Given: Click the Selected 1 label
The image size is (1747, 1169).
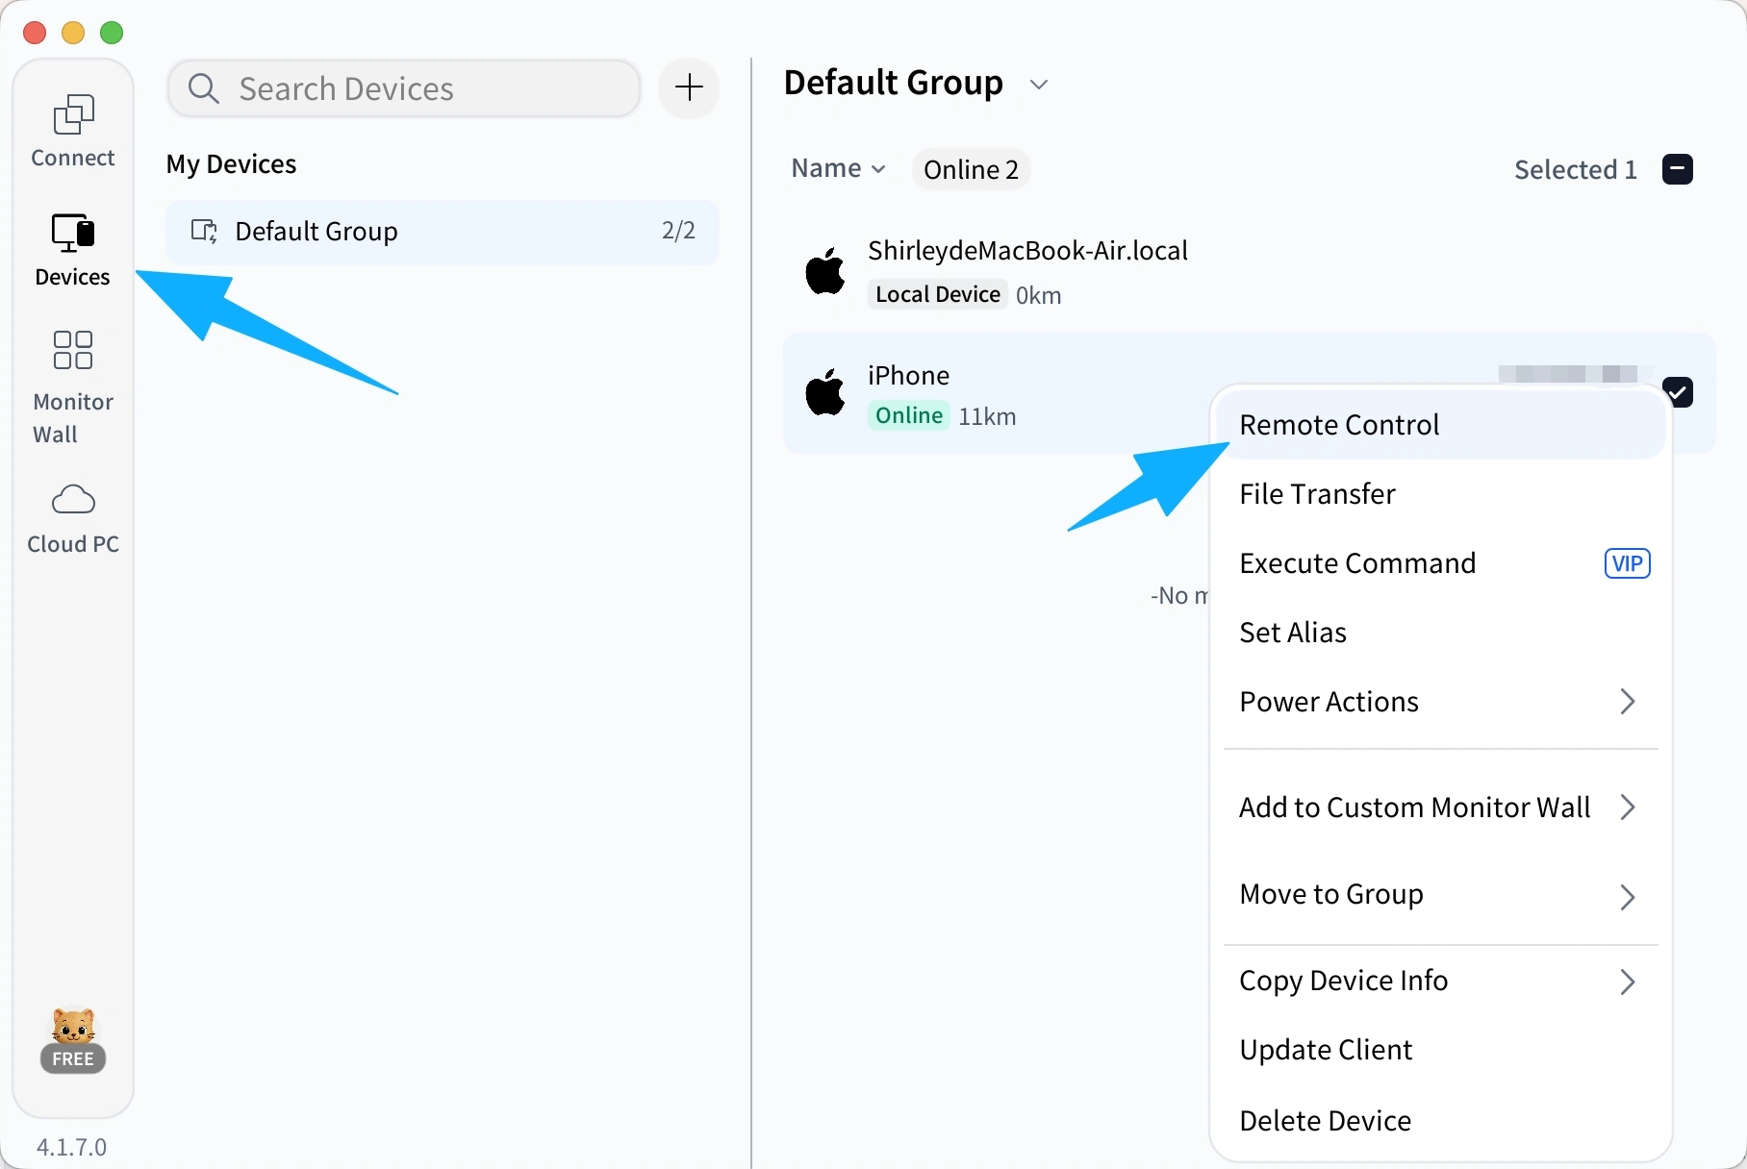Looking at the screenshot, I should (x=1576, y=170).
